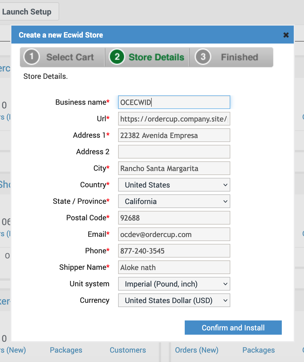Click the Postal Code field

[x=174, y=218]
